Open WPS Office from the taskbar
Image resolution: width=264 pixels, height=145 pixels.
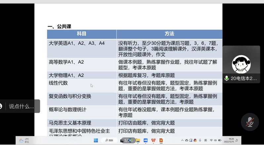pos(154,140)
